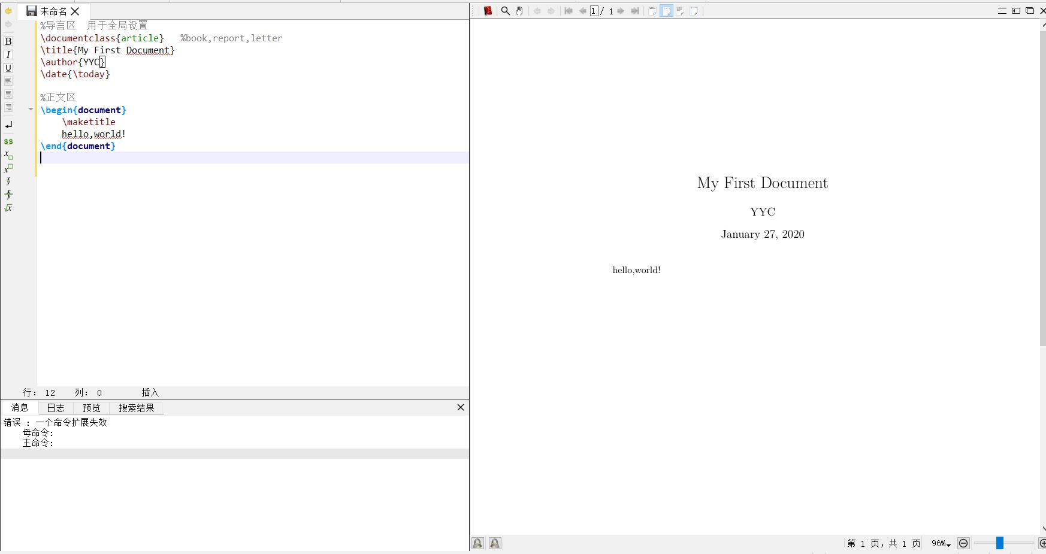Viewport: 1046px width, 554px height.
Task: Click the yellow back arrow in editor sidebar
Action: click(8, 11)
